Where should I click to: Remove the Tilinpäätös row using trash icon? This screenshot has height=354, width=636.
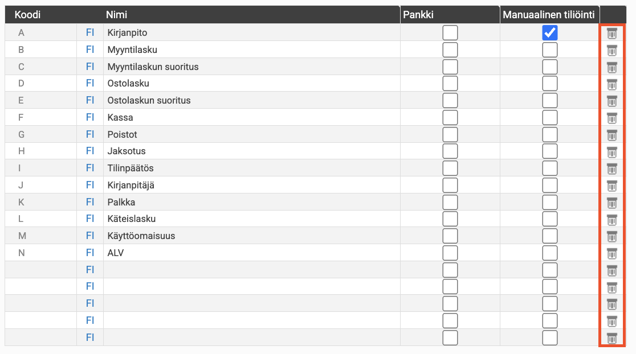611,168
